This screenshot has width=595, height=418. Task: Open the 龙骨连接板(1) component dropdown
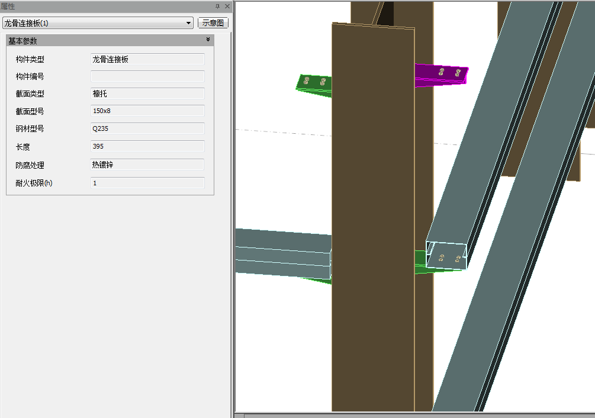(x=189, y=23)
